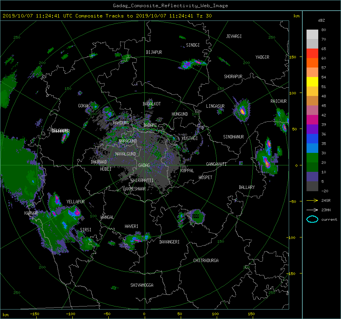The image size is (341, 319).
Task: Click the YELLAPUR city label
Action: coord(75,202)
